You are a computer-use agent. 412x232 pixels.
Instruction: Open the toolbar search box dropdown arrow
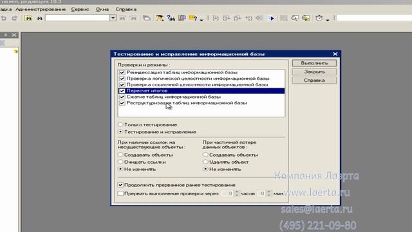coord(113,18)
